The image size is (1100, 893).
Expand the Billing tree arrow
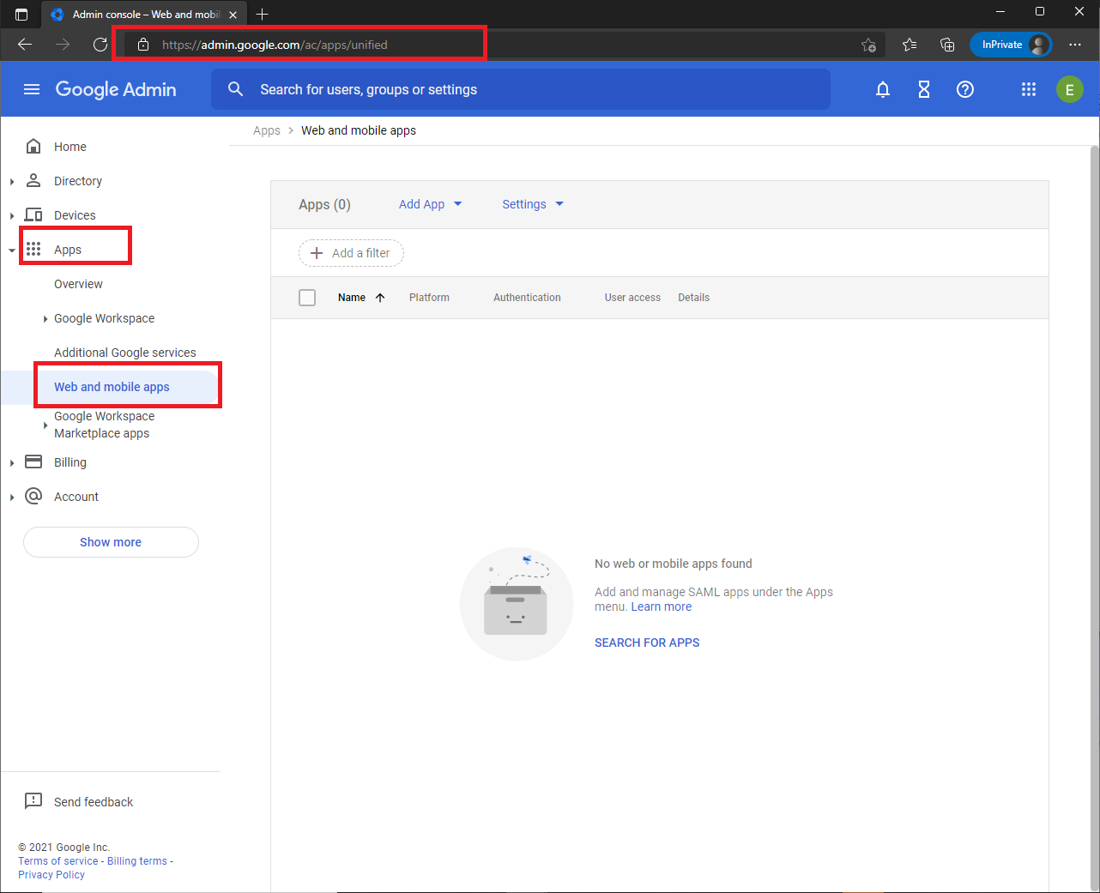point(12,462)
